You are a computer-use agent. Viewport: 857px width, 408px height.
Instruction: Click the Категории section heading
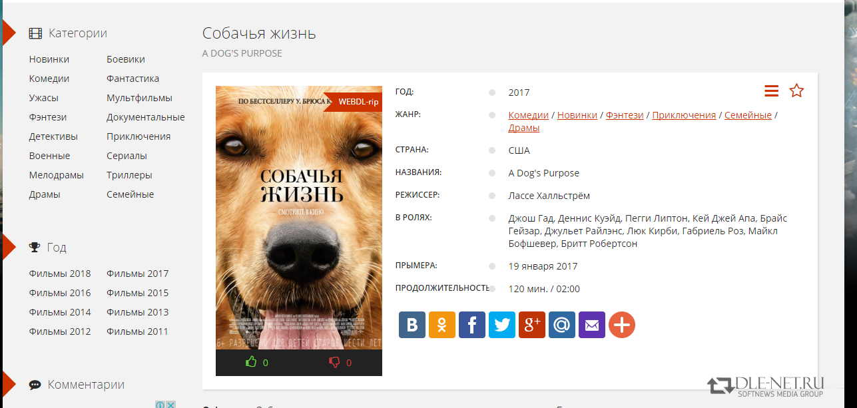[78, 33]
